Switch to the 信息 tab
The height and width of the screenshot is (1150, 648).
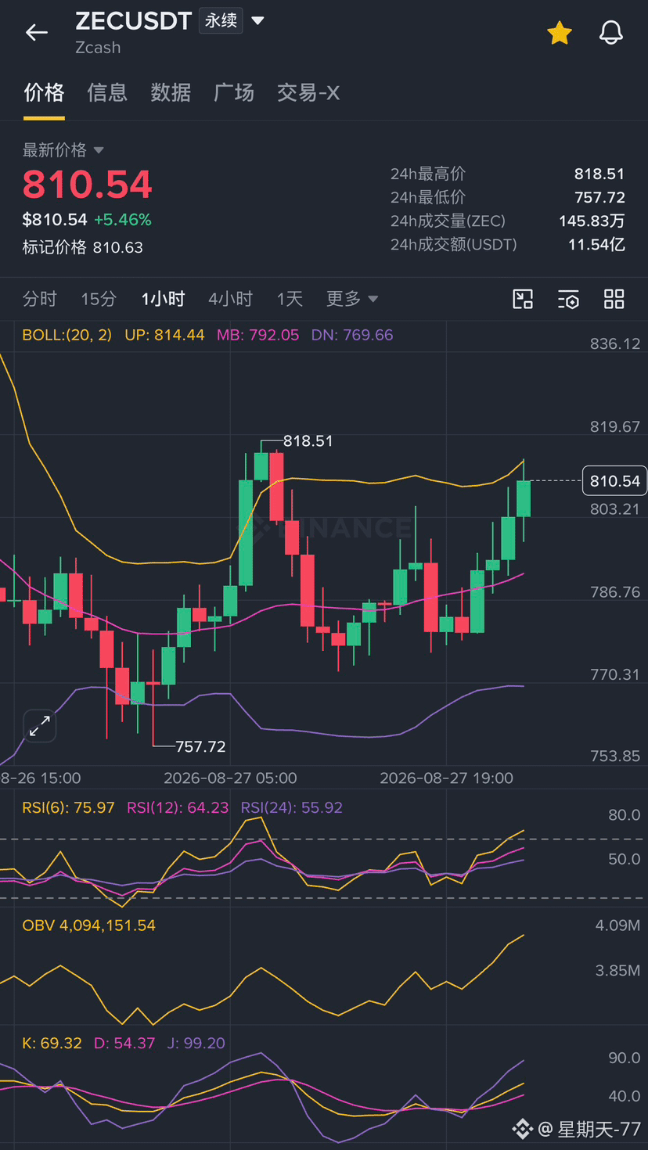(x=107, y=92)
